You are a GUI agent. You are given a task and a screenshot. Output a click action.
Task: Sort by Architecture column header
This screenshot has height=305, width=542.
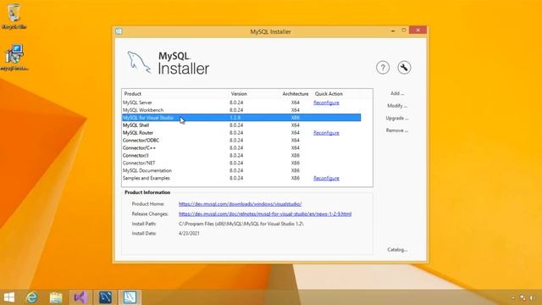(x=296, y=94)
